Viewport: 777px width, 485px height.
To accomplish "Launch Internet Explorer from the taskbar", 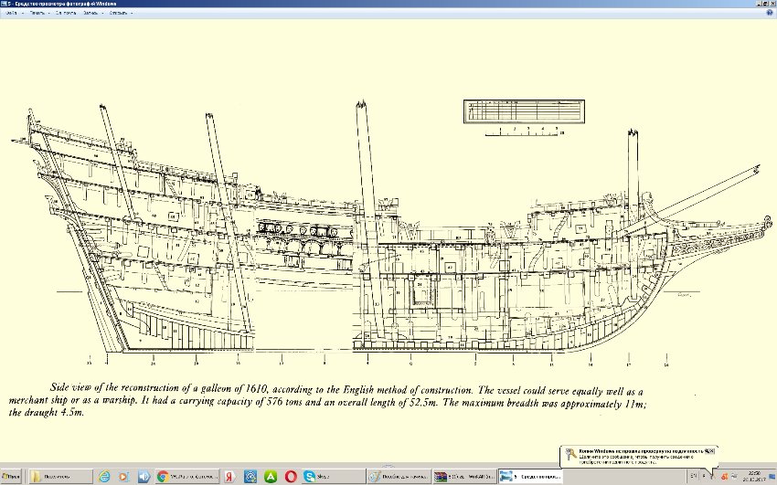I will pyautogui.click(x=104, y=477).
